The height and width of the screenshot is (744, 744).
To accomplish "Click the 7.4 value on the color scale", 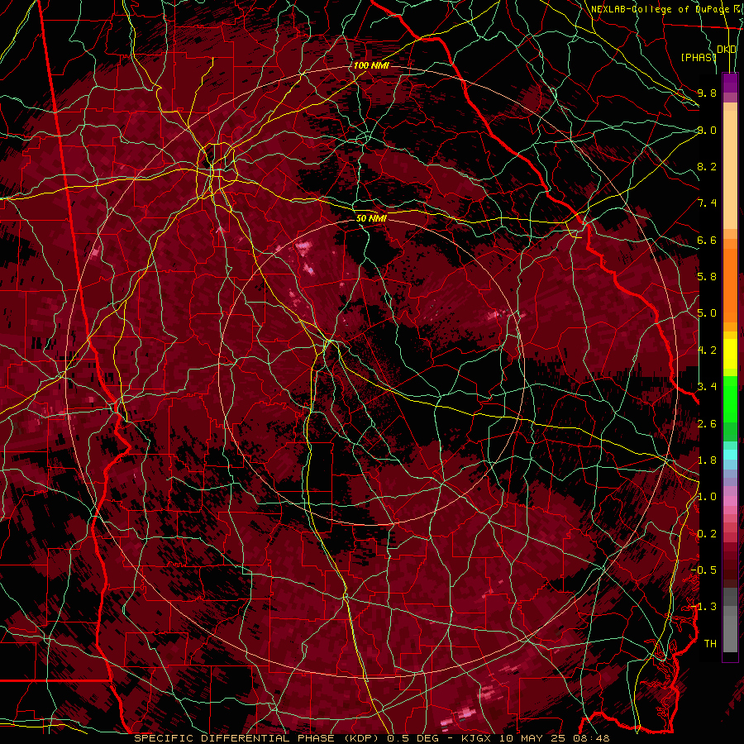I will 707,203.
